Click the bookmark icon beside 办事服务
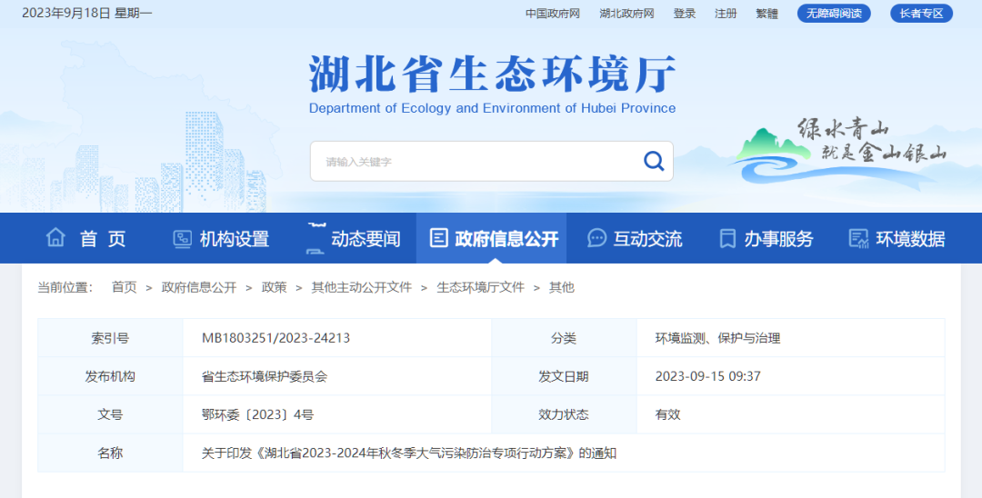This screenshot has width=982, height=498. [727, 238]
